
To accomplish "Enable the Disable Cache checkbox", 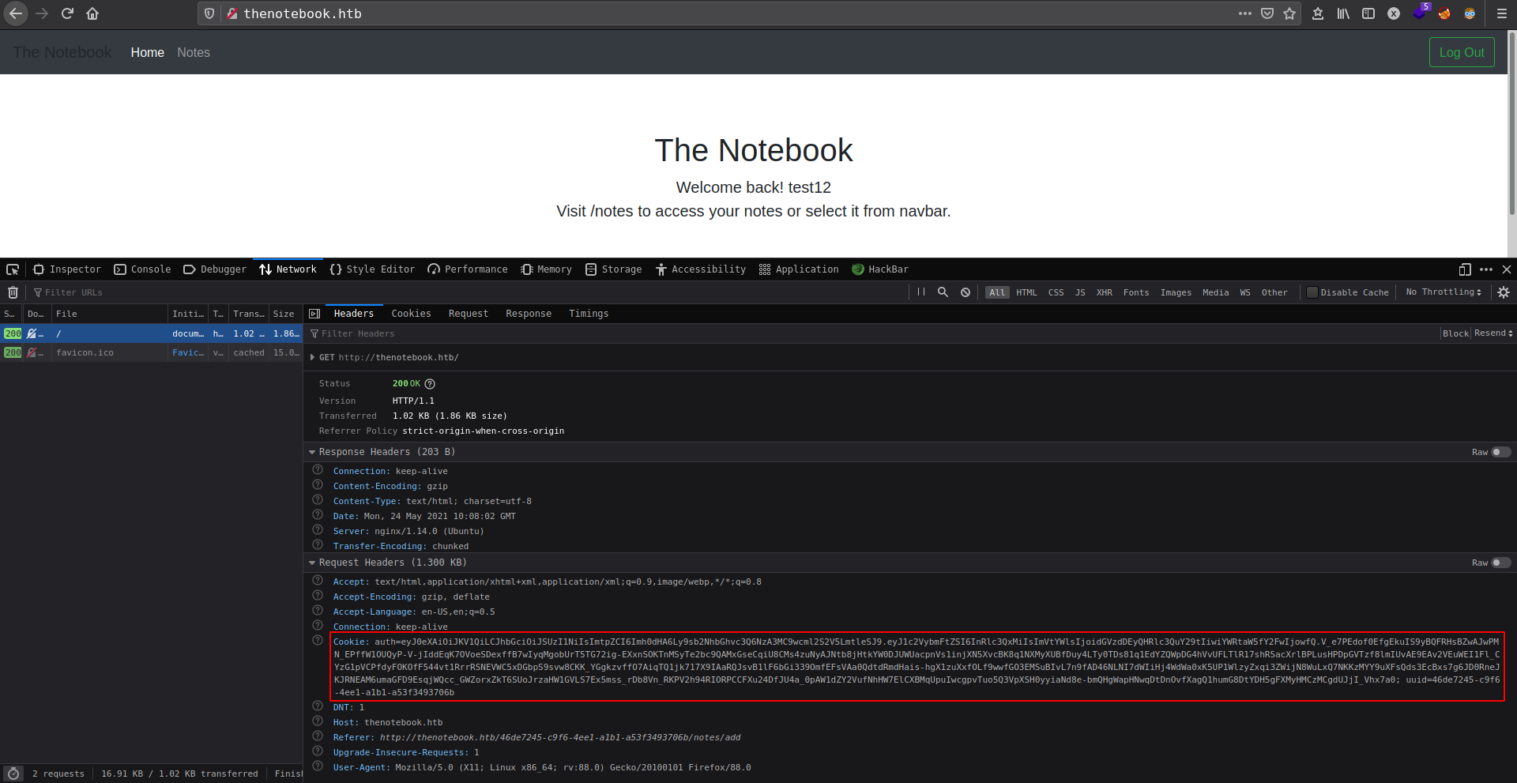I will point(1312,292).
